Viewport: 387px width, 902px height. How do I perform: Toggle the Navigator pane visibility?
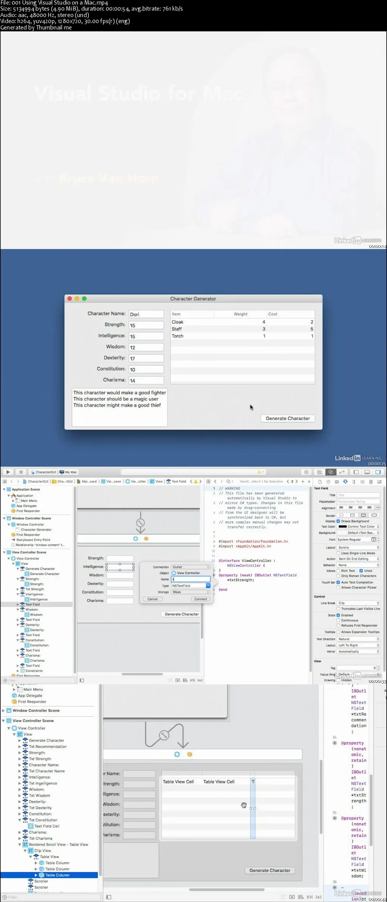pyautogui.click(x=356, y=472)
